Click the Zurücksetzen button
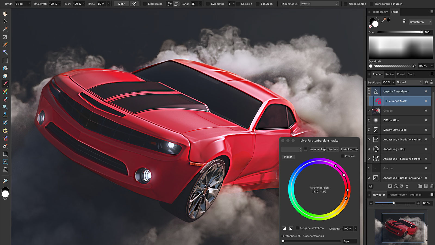The height and width of the screenshot is (245, 435). click(x=349, y=149)
